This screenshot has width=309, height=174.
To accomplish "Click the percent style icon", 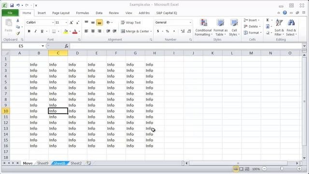I will [x=168, y=31].
